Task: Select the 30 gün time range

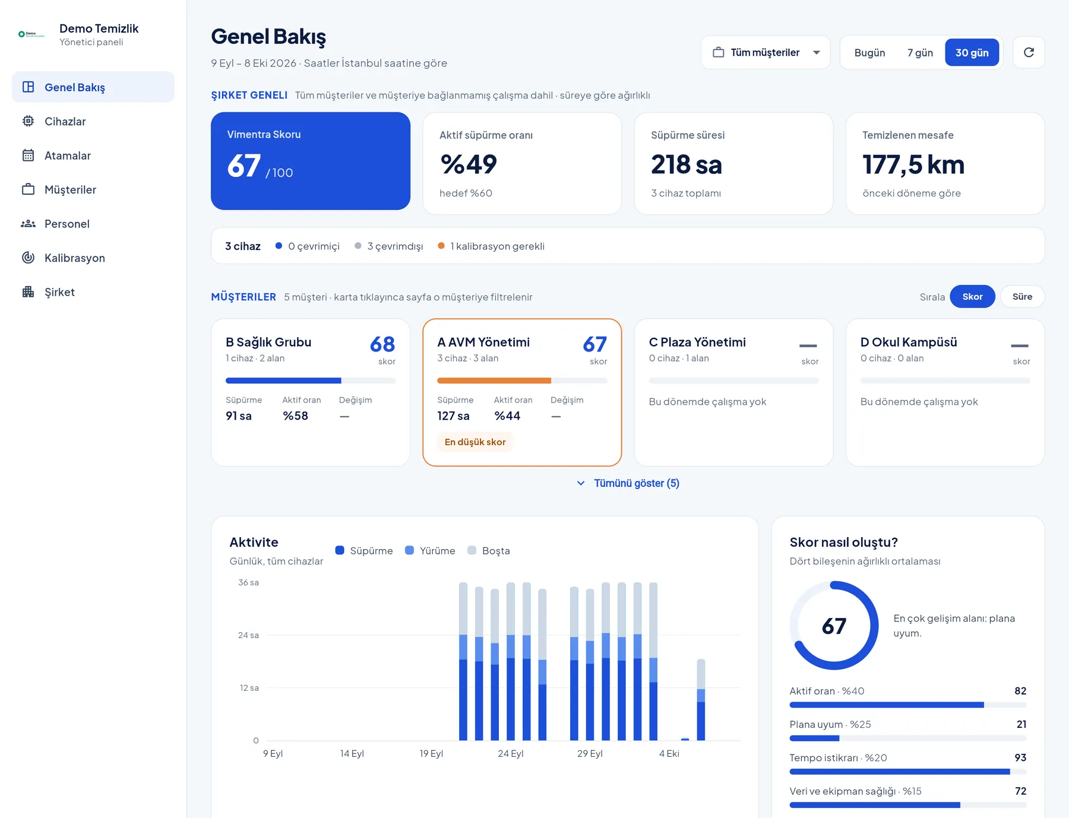Action: 972,53
